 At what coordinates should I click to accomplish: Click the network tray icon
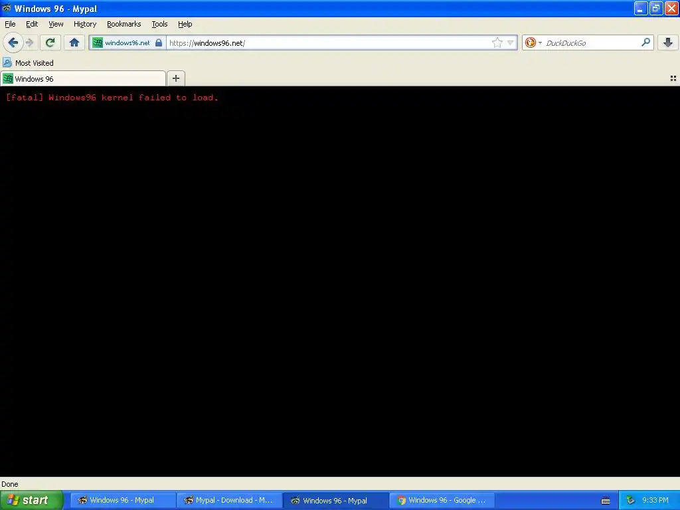[630, 500]
